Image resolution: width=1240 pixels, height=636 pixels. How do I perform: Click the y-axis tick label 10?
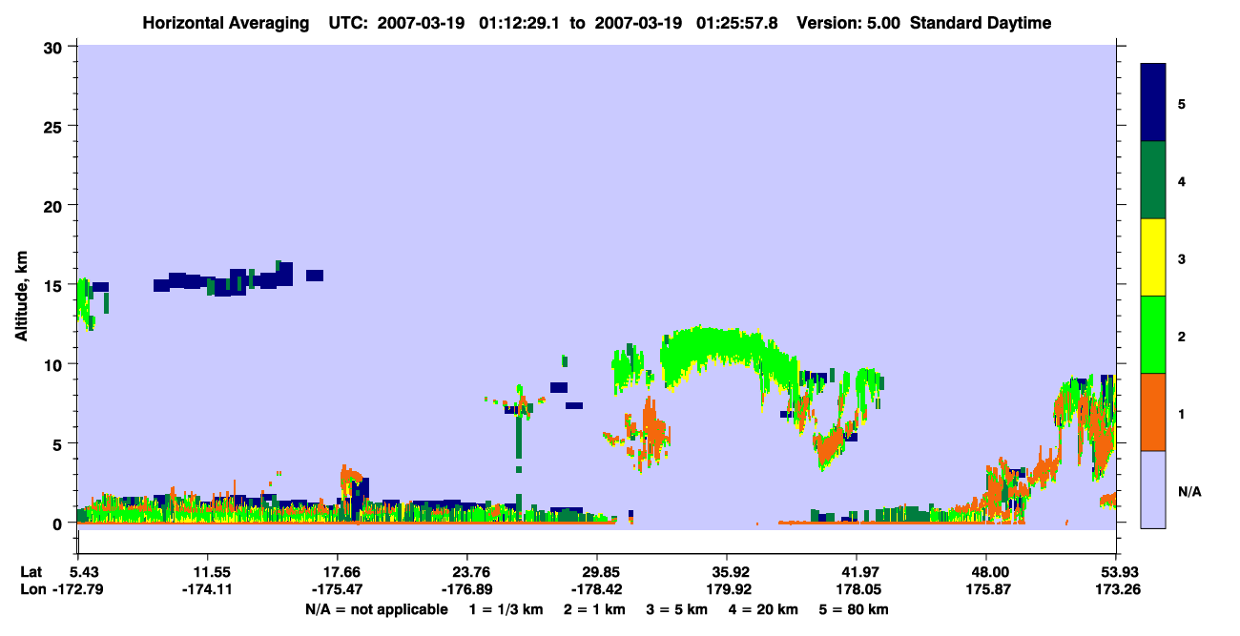(x=55, y=364)
